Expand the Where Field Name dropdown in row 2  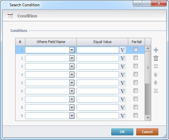point(72,58)
